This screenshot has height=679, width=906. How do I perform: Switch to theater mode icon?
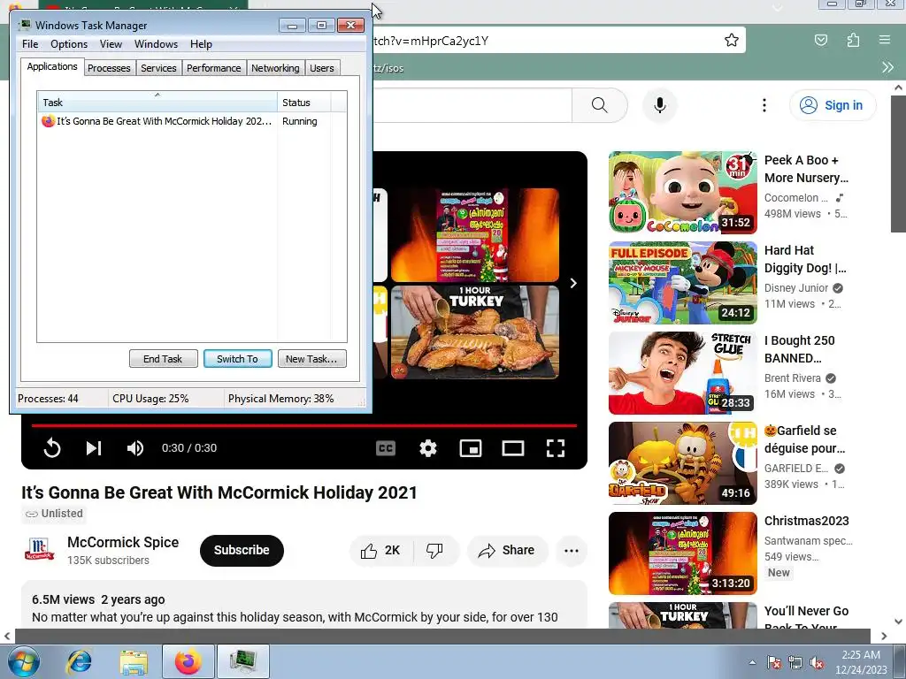[512, 448]
